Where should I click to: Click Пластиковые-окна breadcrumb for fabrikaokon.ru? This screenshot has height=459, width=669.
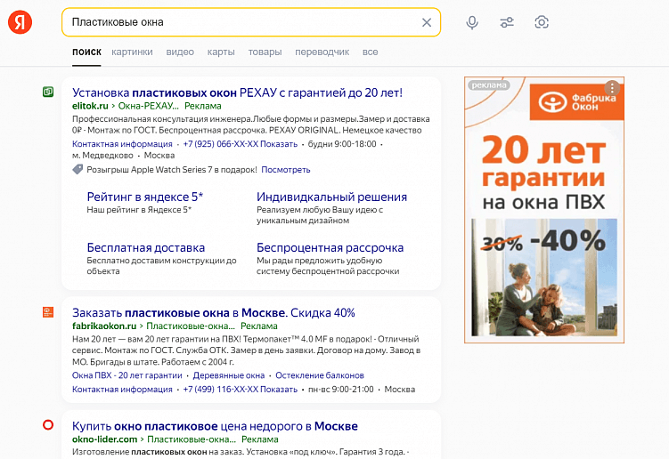click(x=191, y=326)
